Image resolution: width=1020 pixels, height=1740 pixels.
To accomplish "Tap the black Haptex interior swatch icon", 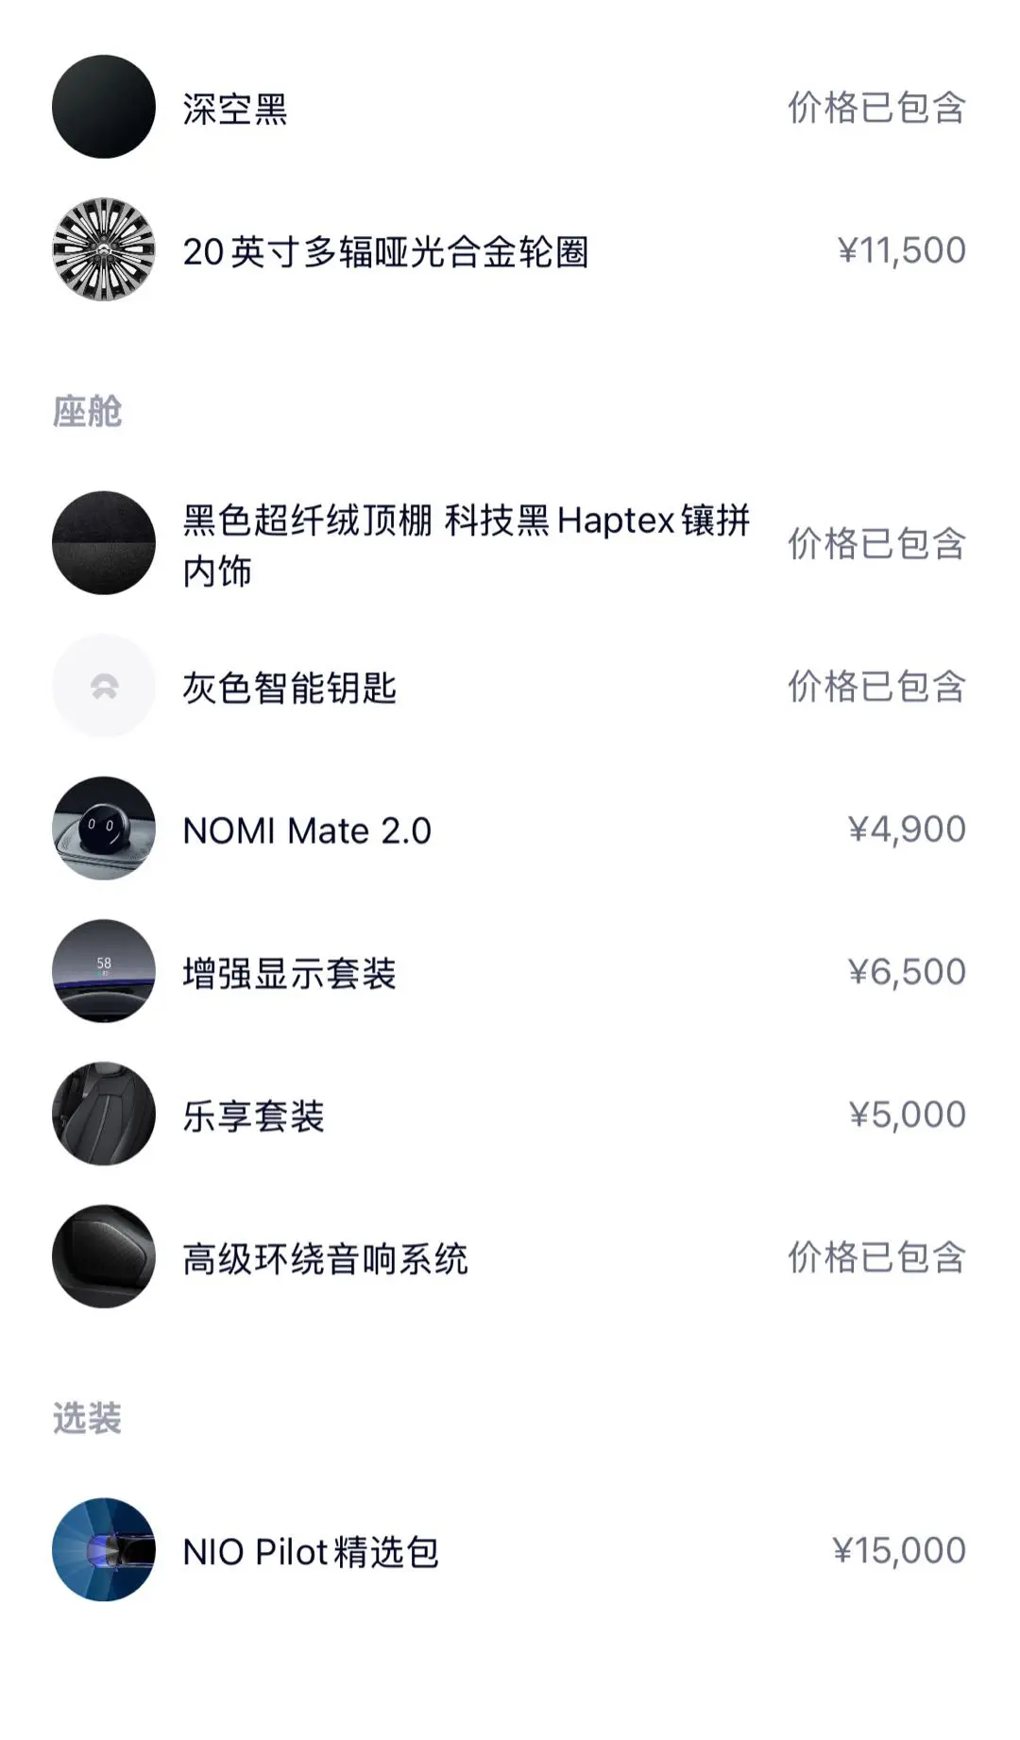I will pos(104,543).
